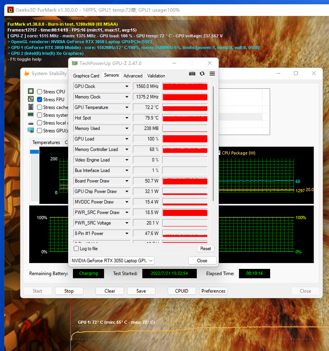Click the System Stability flame icon
The image size is (329, 351).
pyautogui.click(x=26, y=73)
